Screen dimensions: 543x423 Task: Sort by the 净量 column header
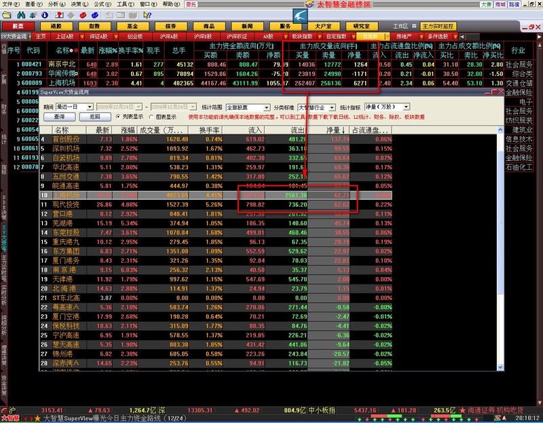pos(329,130)
